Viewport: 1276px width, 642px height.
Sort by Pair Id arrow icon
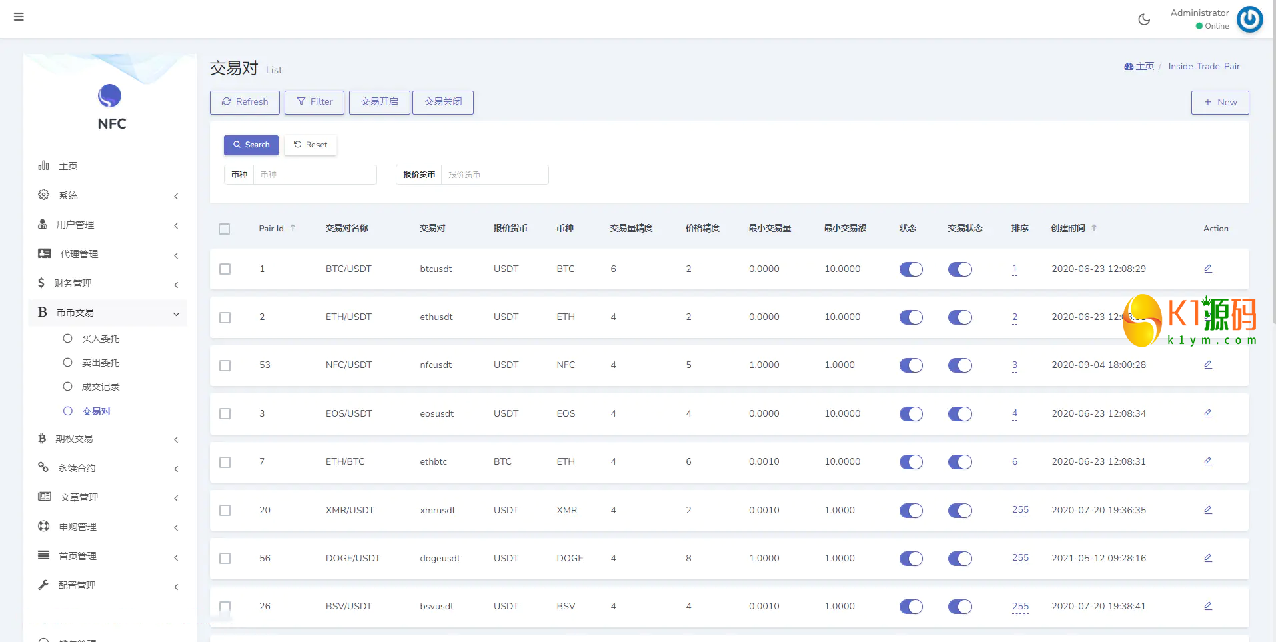pos(293,228)
